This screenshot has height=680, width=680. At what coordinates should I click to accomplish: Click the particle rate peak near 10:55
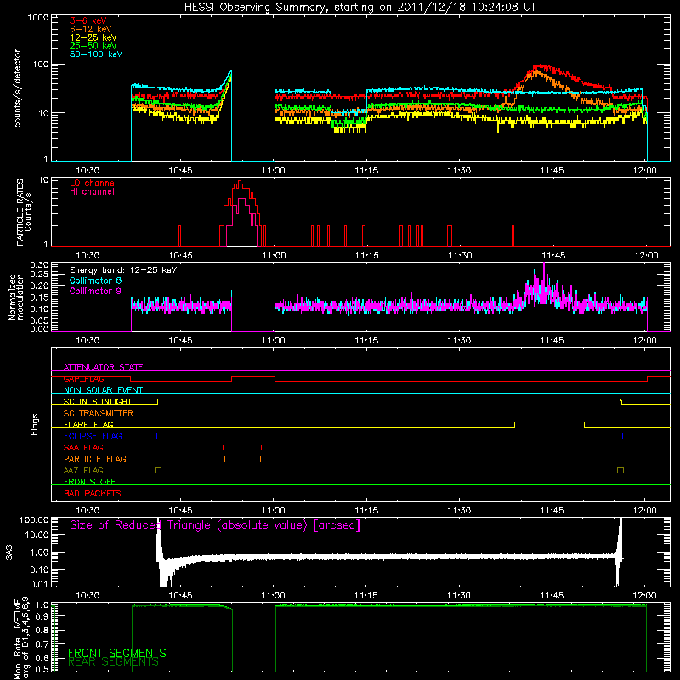pos(240,182)
